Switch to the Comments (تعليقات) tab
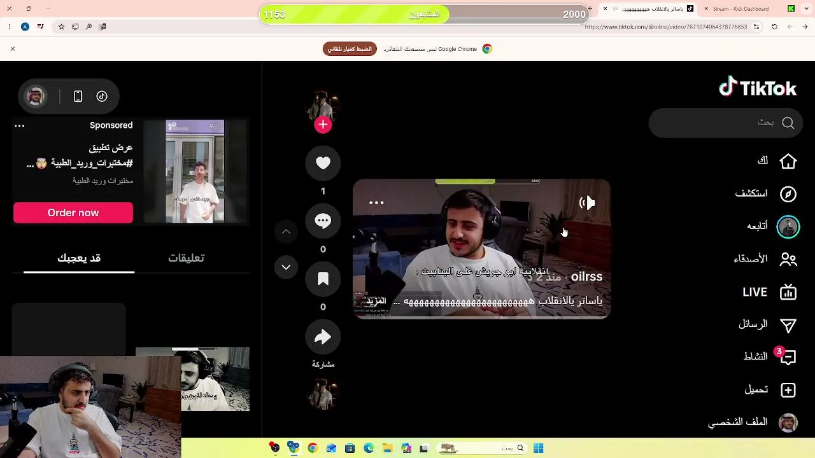Image resolution: width=815 pixels, height=458 pixels. pyautogui.click(x=186, y=258)
